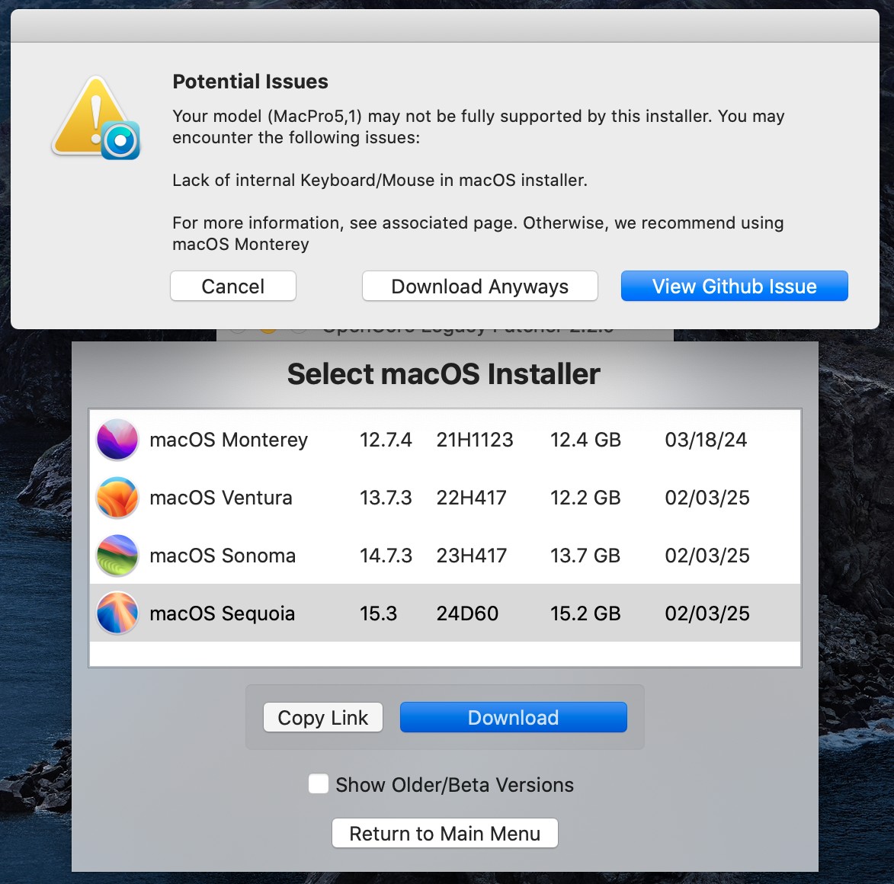Click the macOS Sonoma installer icon

pos(117,556)
